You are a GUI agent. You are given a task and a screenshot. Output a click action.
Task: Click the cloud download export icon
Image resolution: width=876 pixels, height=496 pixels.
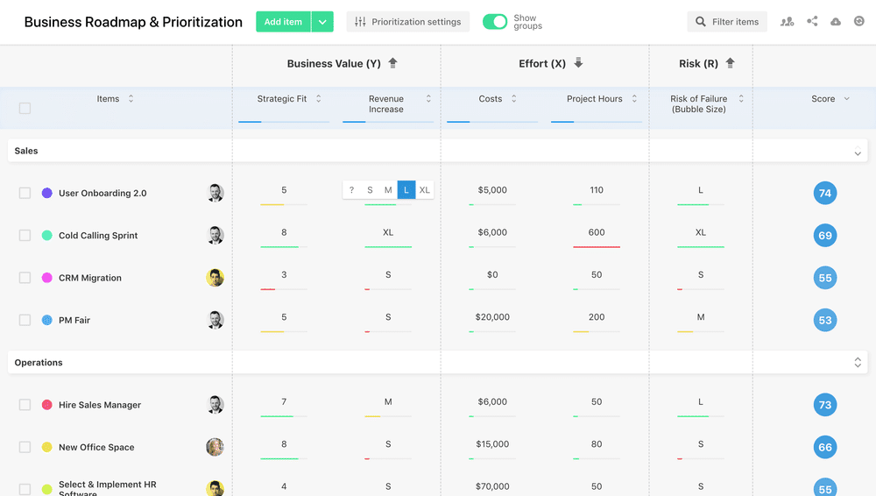(x=836, y=22)
